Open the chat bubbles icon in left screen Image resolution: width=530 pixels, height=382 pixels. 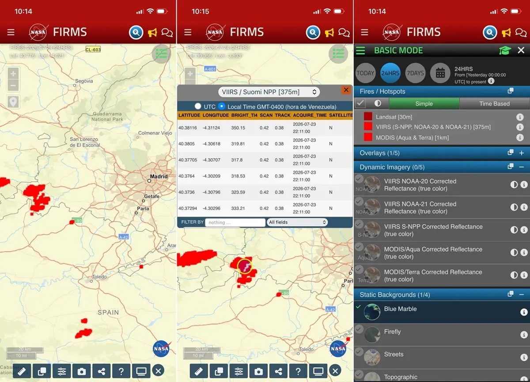[167, 32]
